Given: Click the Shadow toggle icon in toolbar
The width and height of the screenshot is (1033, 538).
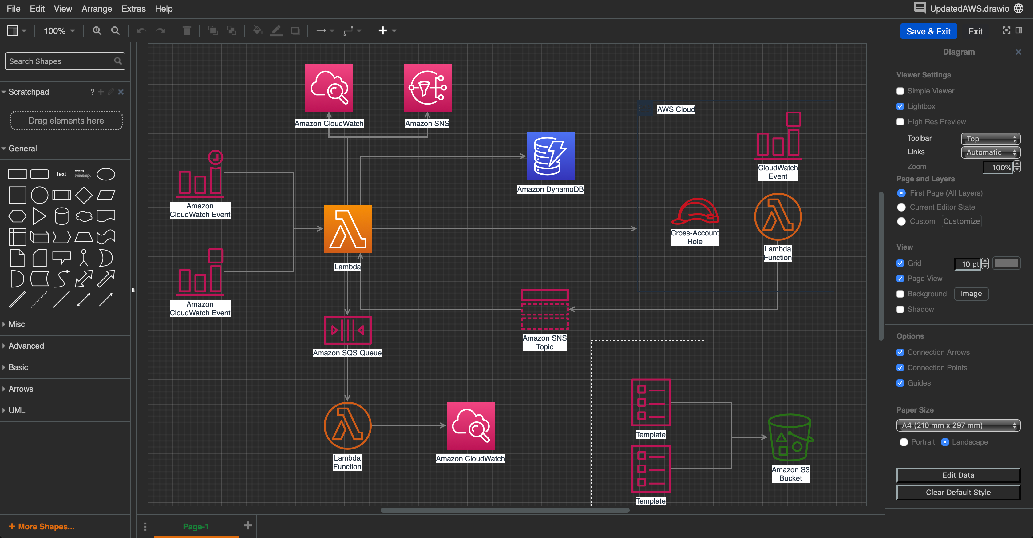Looking at the screenshot, I should tap(295, 30).
